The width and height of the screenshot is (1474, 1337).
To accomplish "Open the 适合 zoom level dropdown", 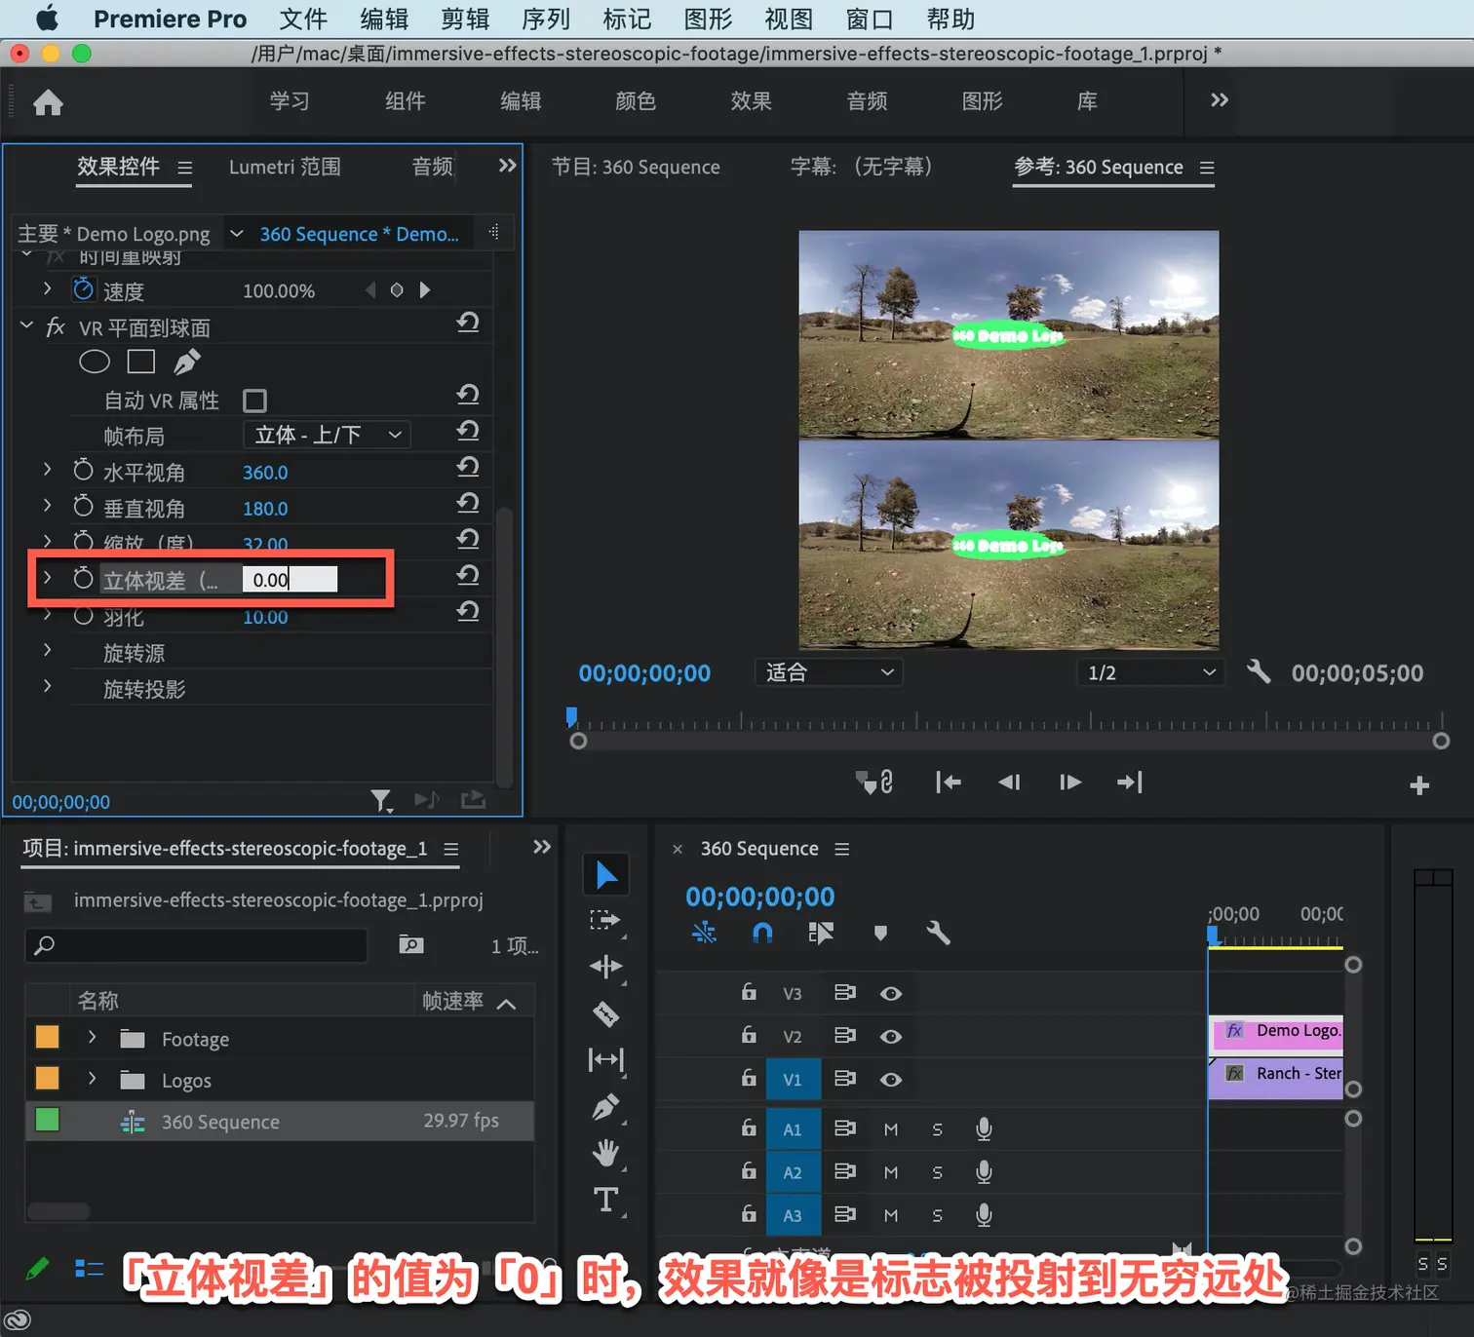I will coord(829,672).
